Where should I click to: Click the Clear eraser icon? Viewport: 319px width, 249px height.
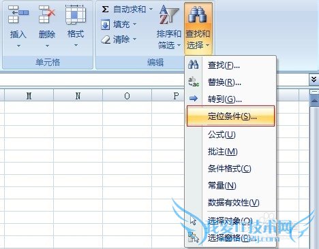click(106, 39)
